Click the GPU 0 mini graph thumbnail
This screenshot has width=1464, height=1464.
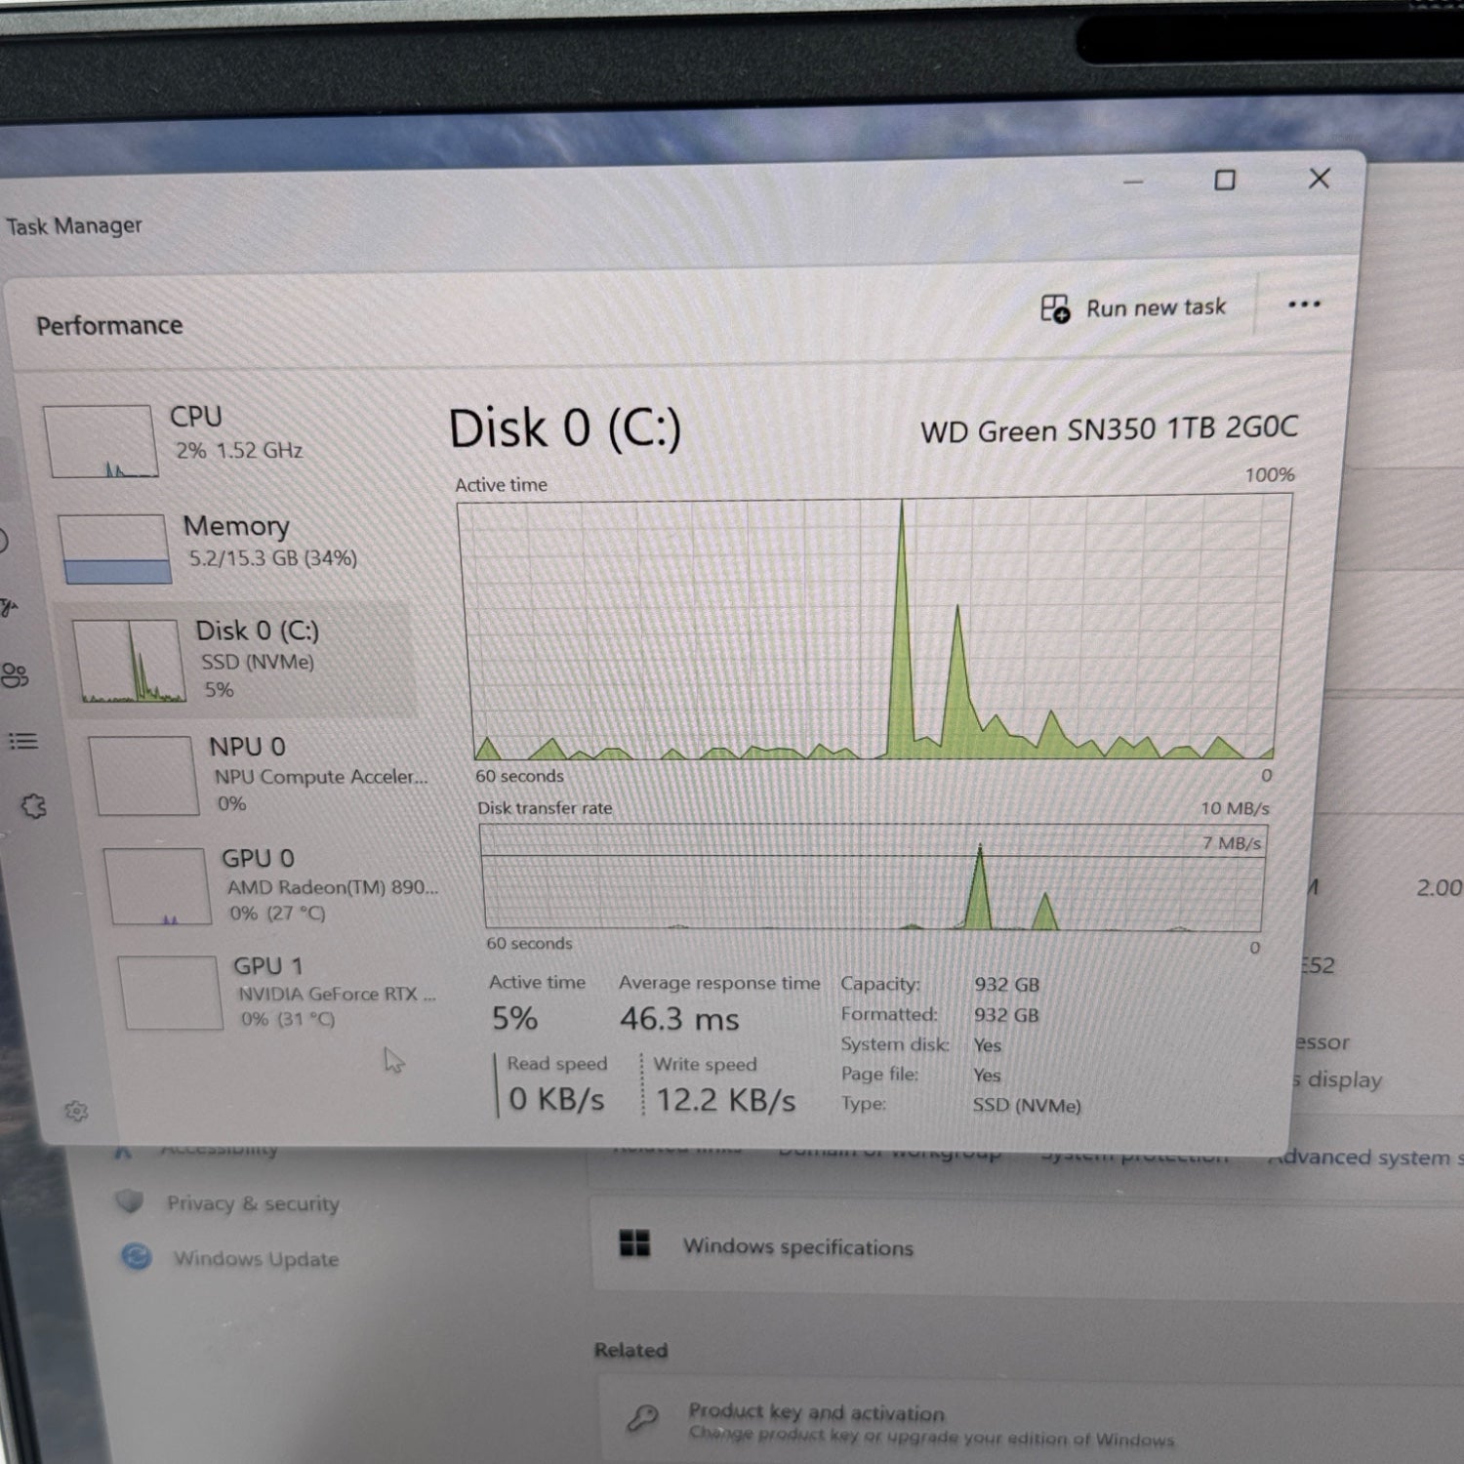(x=157, y=885)
